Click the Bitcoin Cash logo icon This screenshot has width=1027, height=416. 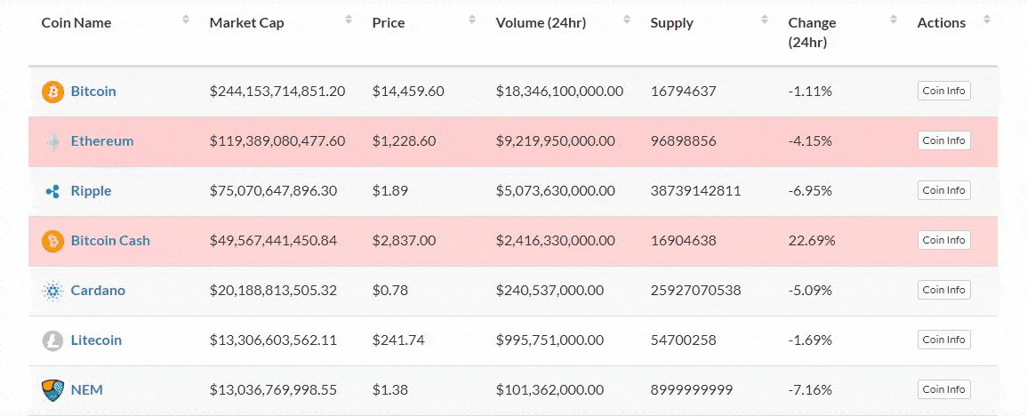pos(53,241)
